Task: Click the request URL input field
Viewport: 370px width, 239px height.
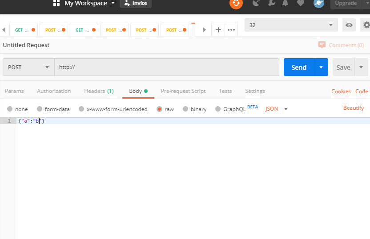Action: pyautogui.click(x=167, y=67)
